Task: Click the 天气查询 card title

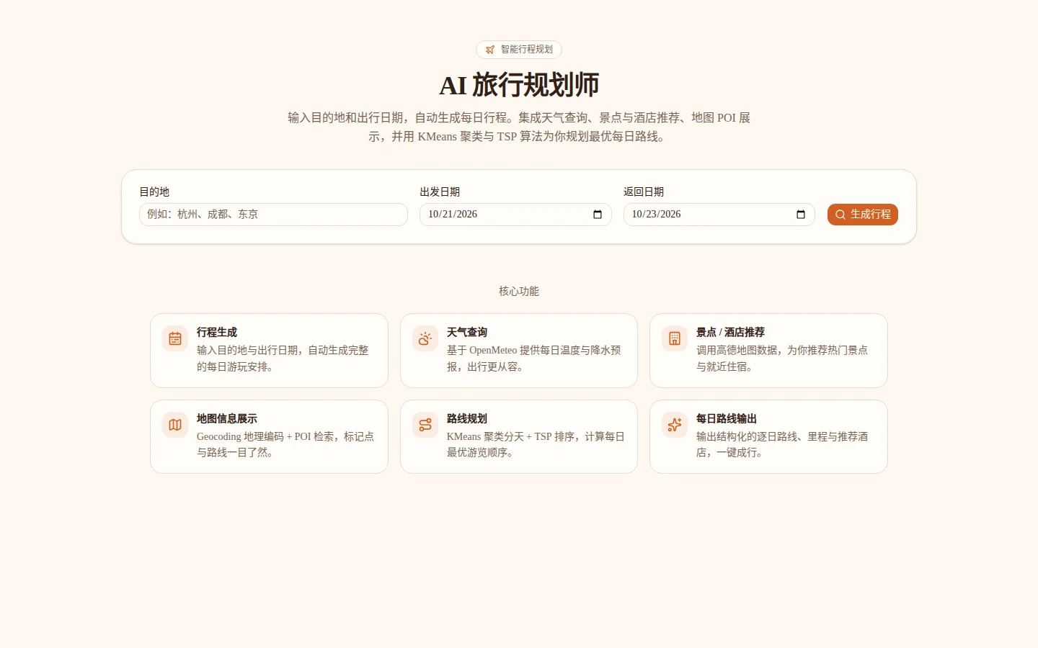Action: click(x=467, y=332)
